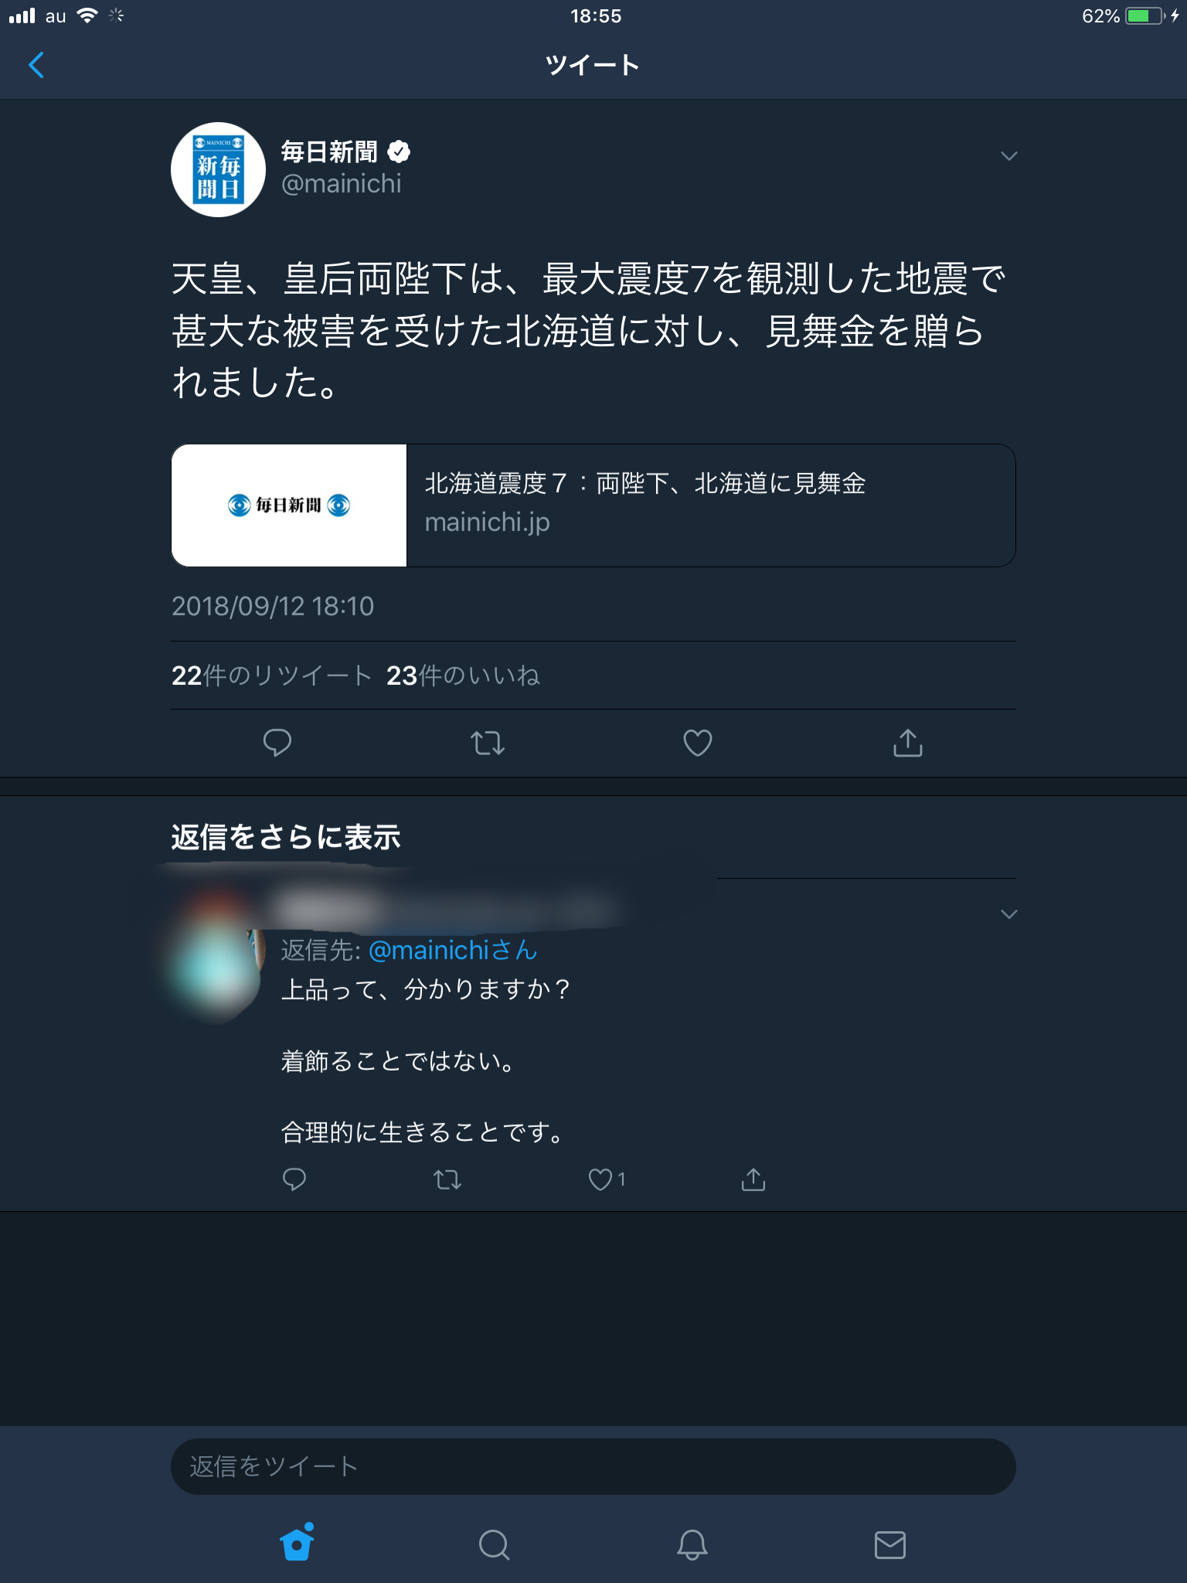Screen dimensions: 1187x1583
Task: Open mainichi.jp article link card
Action: (x=593, y=506)
